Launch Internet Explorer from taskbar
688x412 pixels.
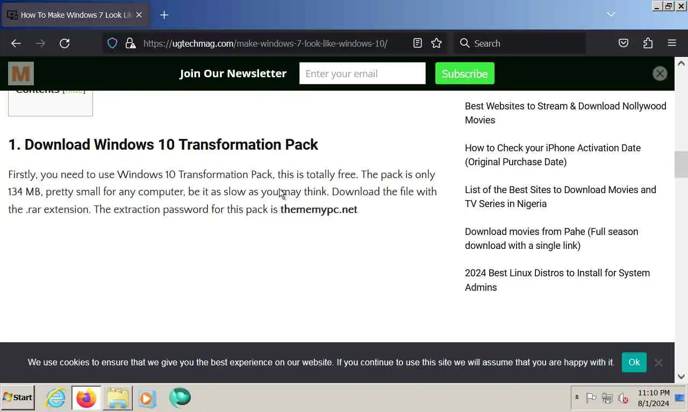click(55, 398)
